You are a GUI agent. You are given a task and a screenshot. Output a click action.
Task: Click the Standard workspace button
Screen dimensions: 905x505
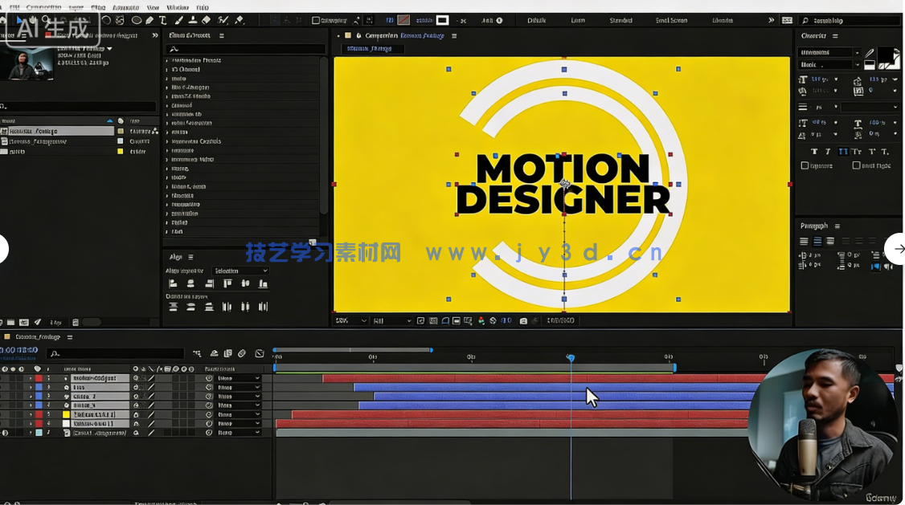tap(620, 20)
